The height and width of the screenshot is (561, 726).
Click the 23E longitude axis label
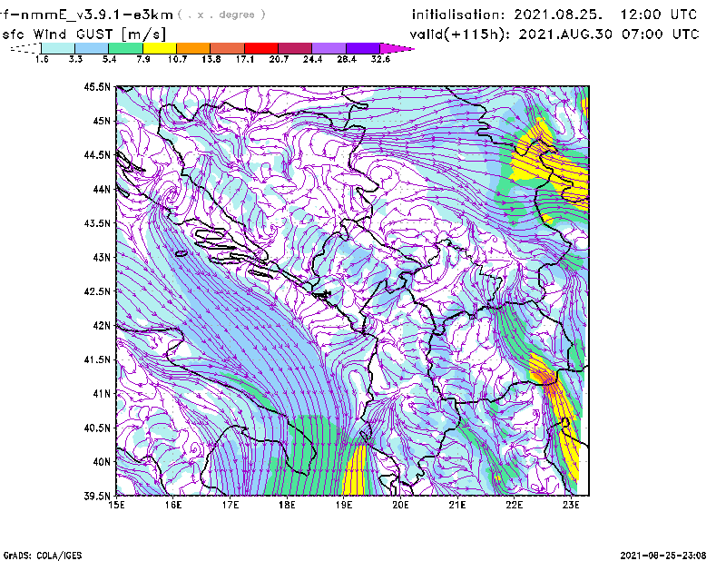click(571, 505)
